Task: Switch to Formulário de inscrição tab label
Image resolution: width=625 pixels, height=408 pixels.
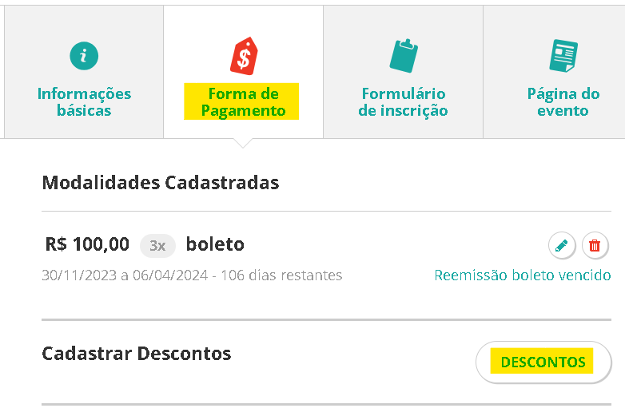Action: tap(403, 102)
